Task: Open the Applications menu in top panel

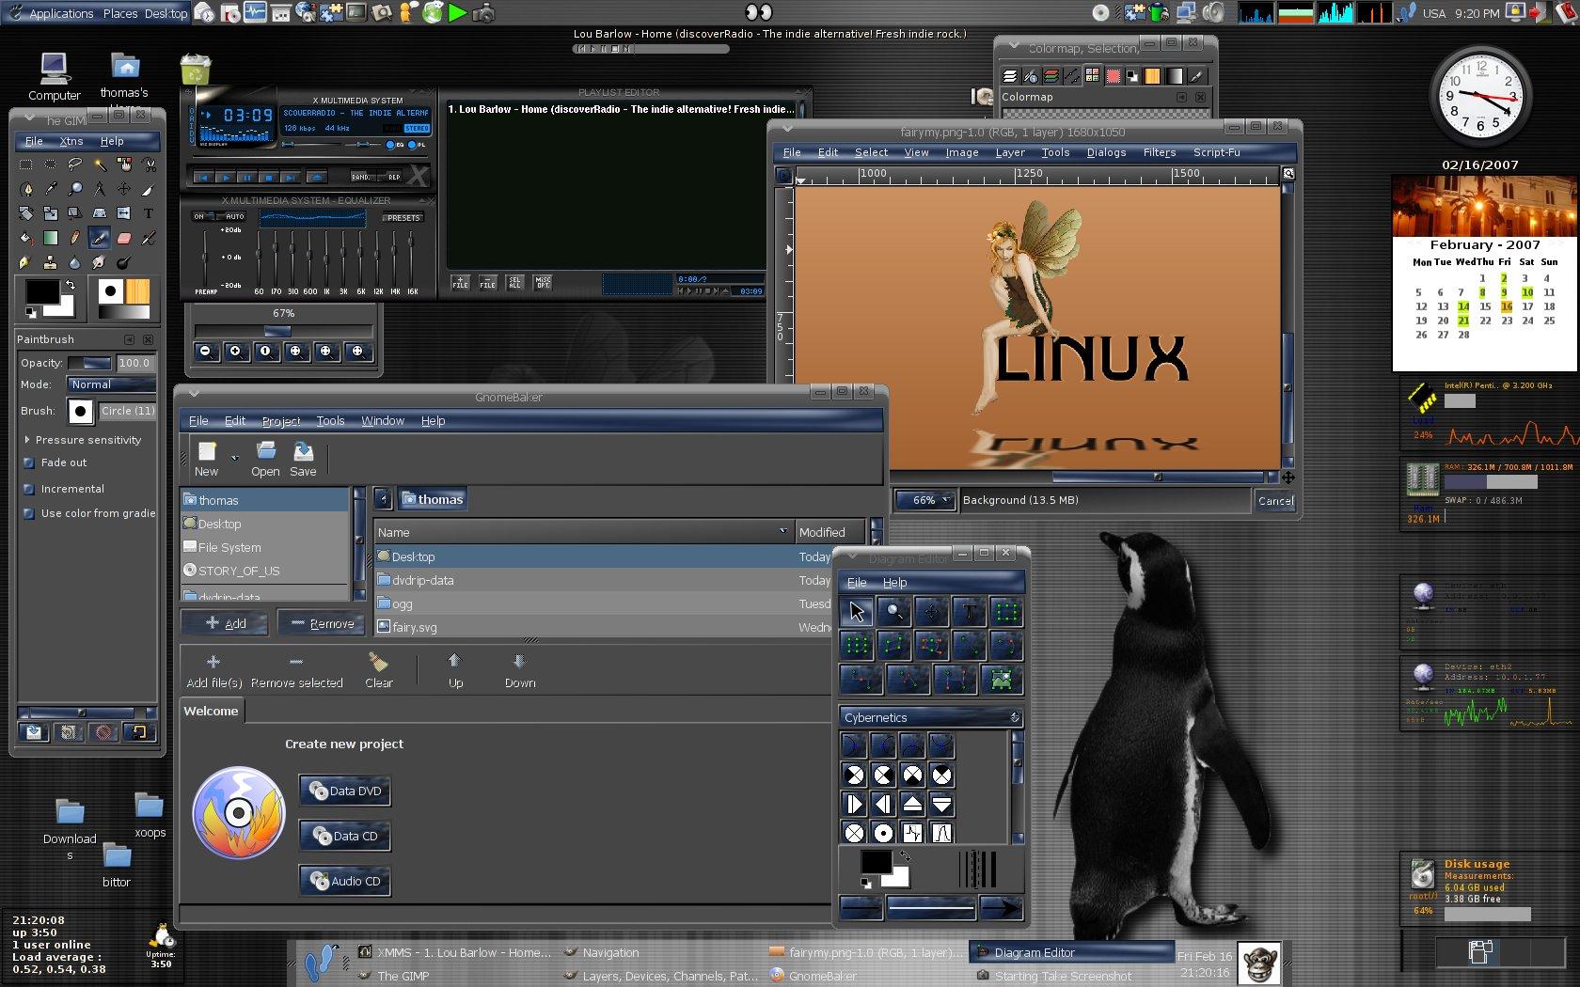Action: click(61, 13)
